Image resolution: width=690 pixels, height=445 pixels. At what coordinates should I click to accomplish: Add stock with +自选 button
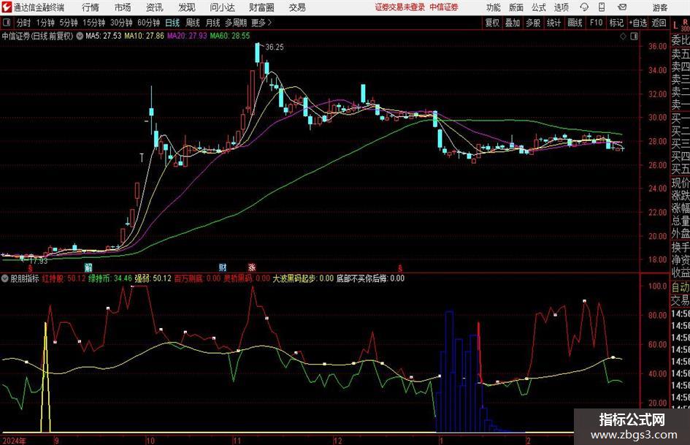637,23
